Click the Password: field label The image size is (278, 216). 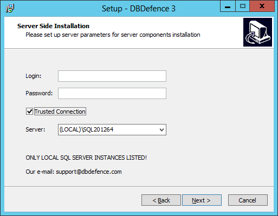click(x=39, y=93)
